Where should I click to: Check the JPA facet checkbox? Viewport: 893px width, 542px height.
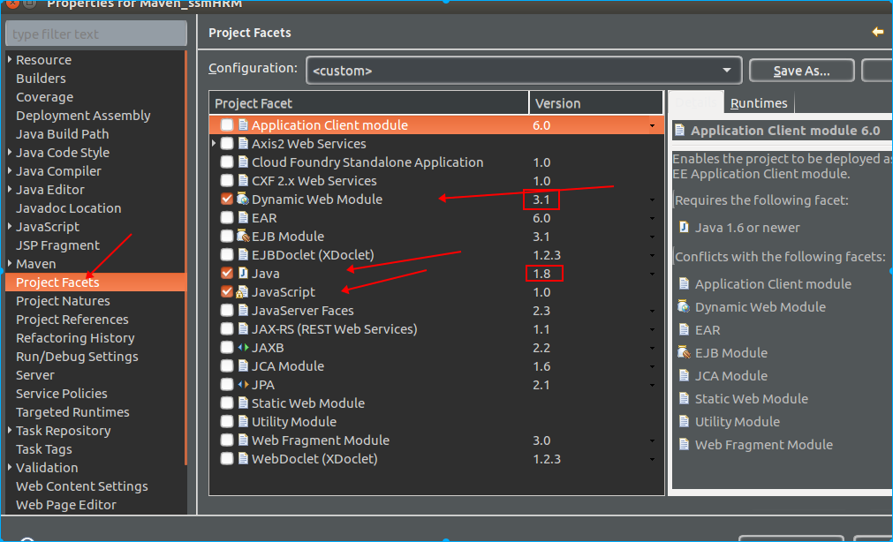tap(227, 384)
